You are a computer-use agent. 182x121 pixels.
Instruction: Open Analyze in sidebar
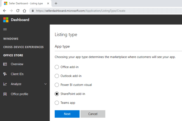point(16,84)
